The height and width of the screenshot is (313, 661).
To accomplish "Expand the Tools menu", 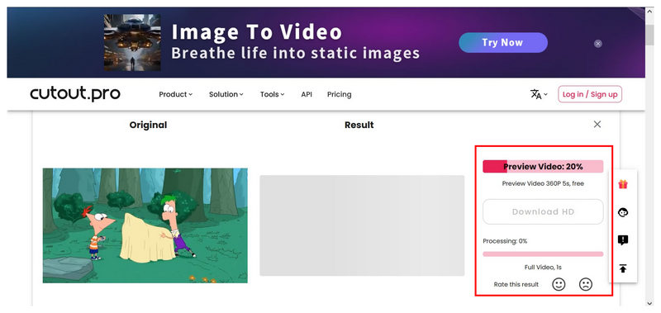I will click(x=272, y=94).
